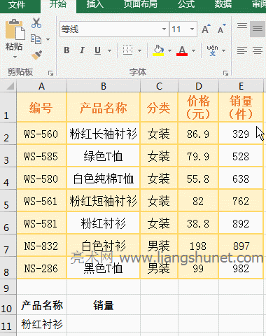Select column B header
Image resolution: width=266 pixels, height=336 pixels.
(x=104, y=86)
